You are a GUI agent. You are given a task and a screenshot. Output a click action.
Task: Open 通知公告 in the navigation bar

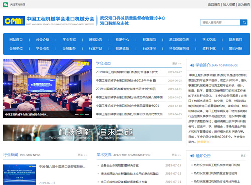pos(96,40)
